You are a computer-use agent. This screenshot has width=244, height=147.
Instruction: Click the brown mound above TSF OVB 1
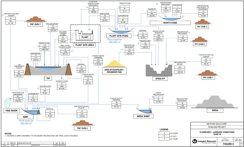tap(36, 19)
